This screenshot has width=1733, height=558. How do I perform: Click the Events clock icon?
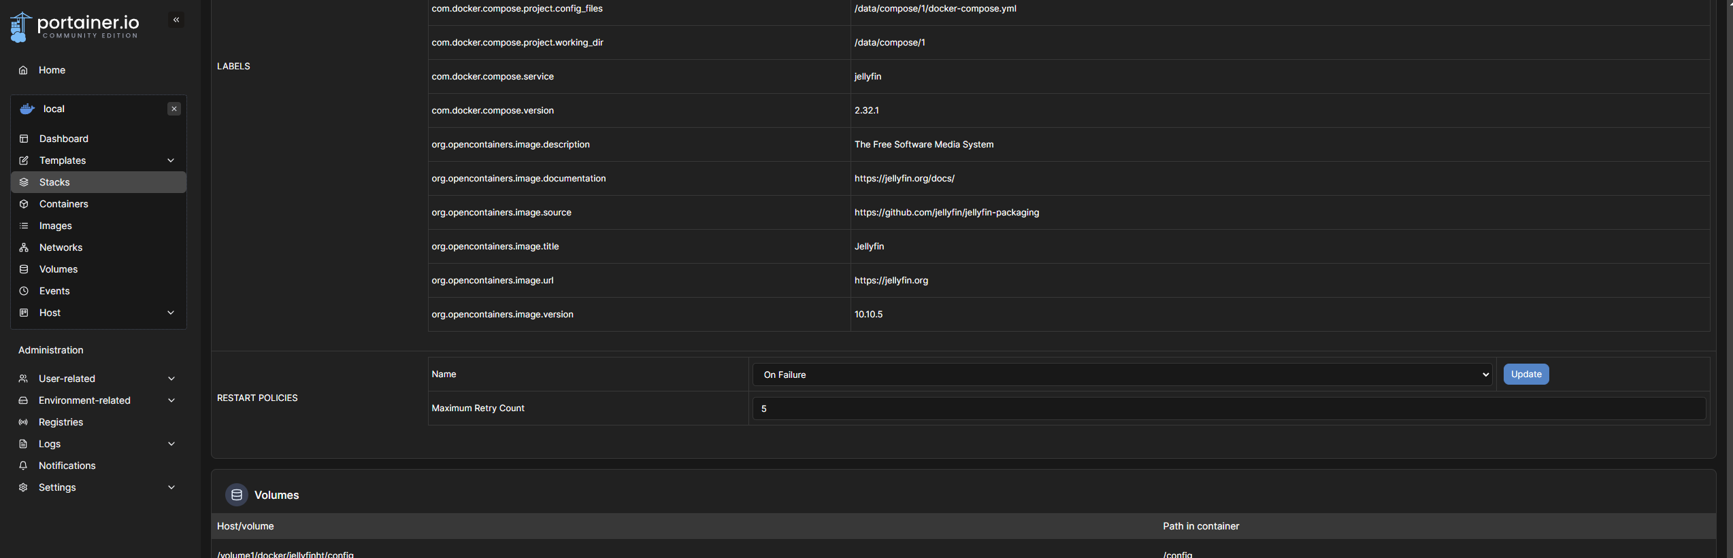point(24,291)
